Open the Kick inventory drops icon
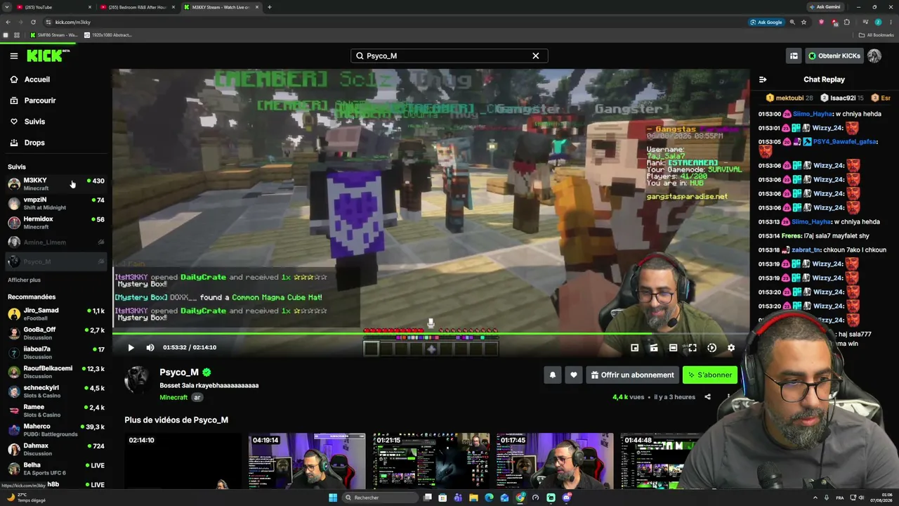The image size is (899, 506). 794,56
